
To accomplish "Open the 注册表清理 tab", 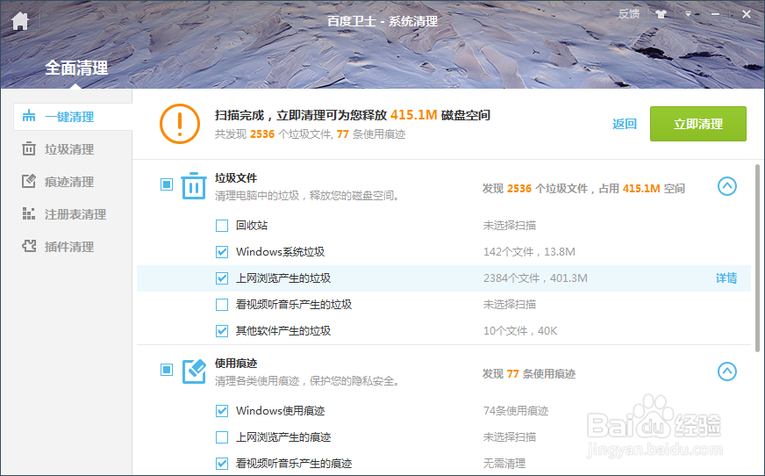I will point(75,214).
